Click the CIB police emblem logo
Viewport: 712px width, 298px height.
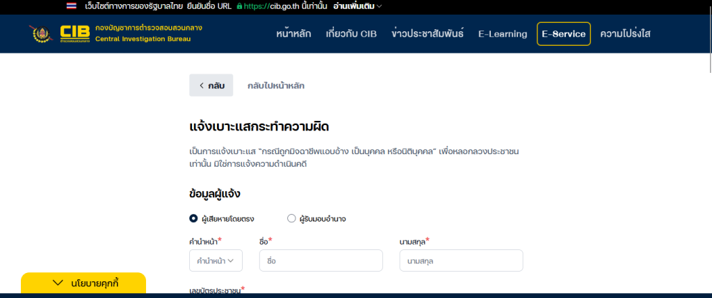coord(41,33)
